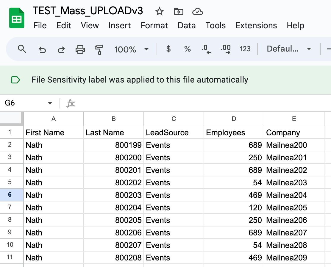Viewport: 331px width, 267px height.
Task: Click cell containing 800206
Action: tap(114, 232)
